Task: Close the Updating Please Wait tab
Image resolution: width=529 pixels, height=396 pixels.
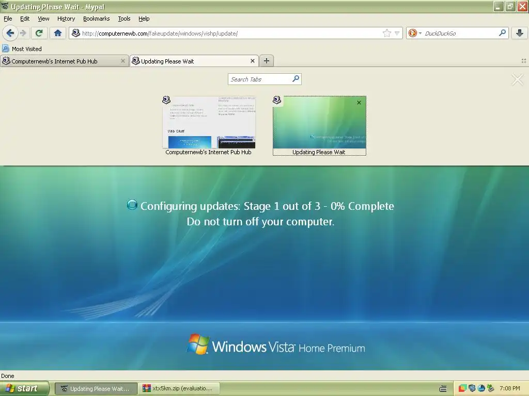Action: click(x=252, y=61)
